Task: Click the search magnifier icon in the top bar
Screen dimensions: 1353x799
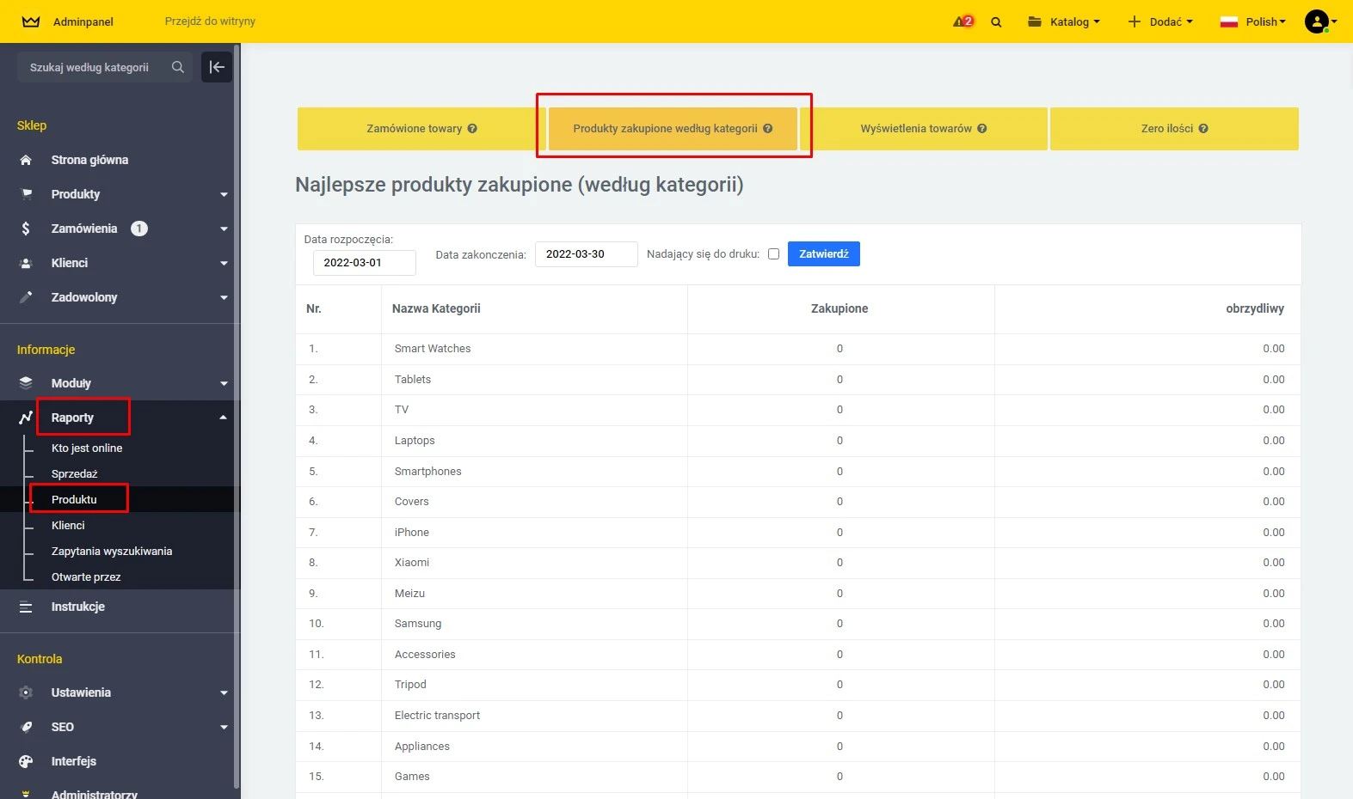Action: pyautogui.click(x=996, y=22)
